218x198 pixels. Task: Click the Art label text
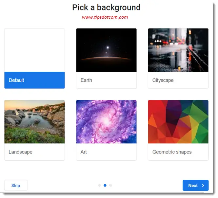pyautogui.click(x=84, y=152)
